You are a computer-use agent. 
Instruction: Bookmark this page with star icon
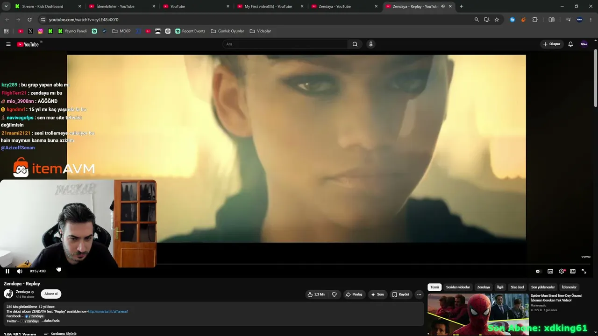coord(497,20)
